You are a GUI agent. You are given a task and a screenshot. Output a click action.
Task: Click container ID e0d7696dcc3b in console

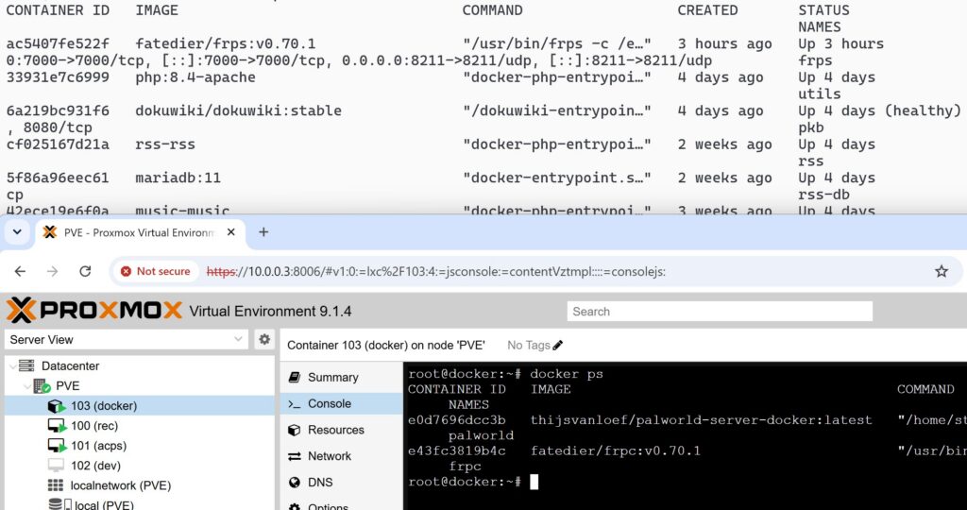point(456,420)
